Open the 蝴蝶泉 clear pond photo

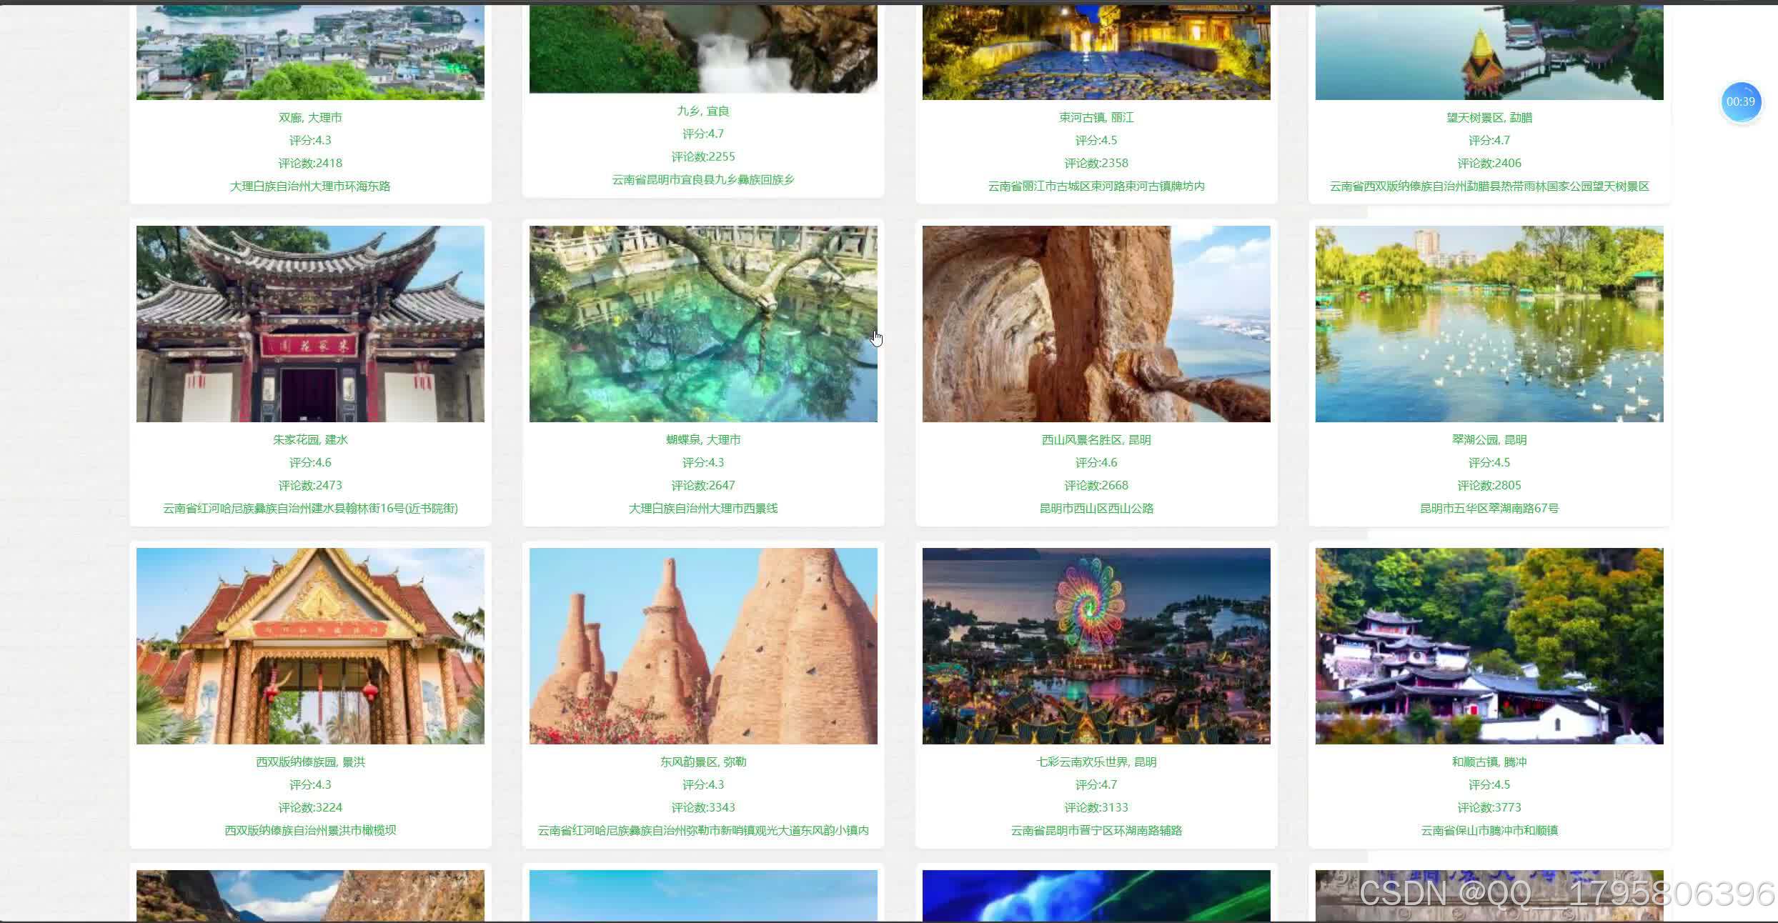click(703, 324)
